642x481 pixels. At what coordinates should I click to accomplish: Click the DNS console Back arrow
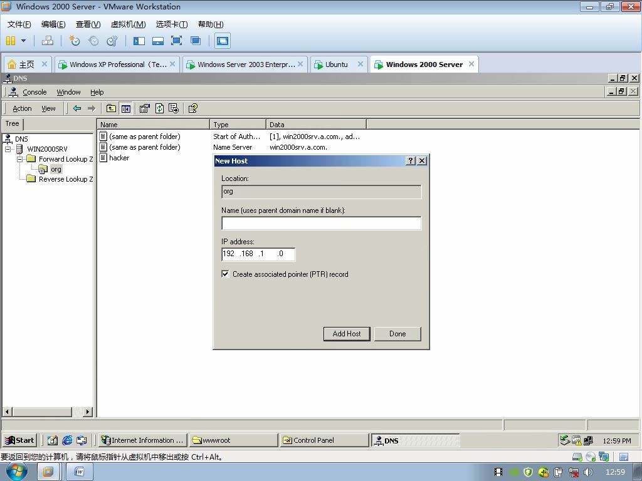[x=77, y=108]
